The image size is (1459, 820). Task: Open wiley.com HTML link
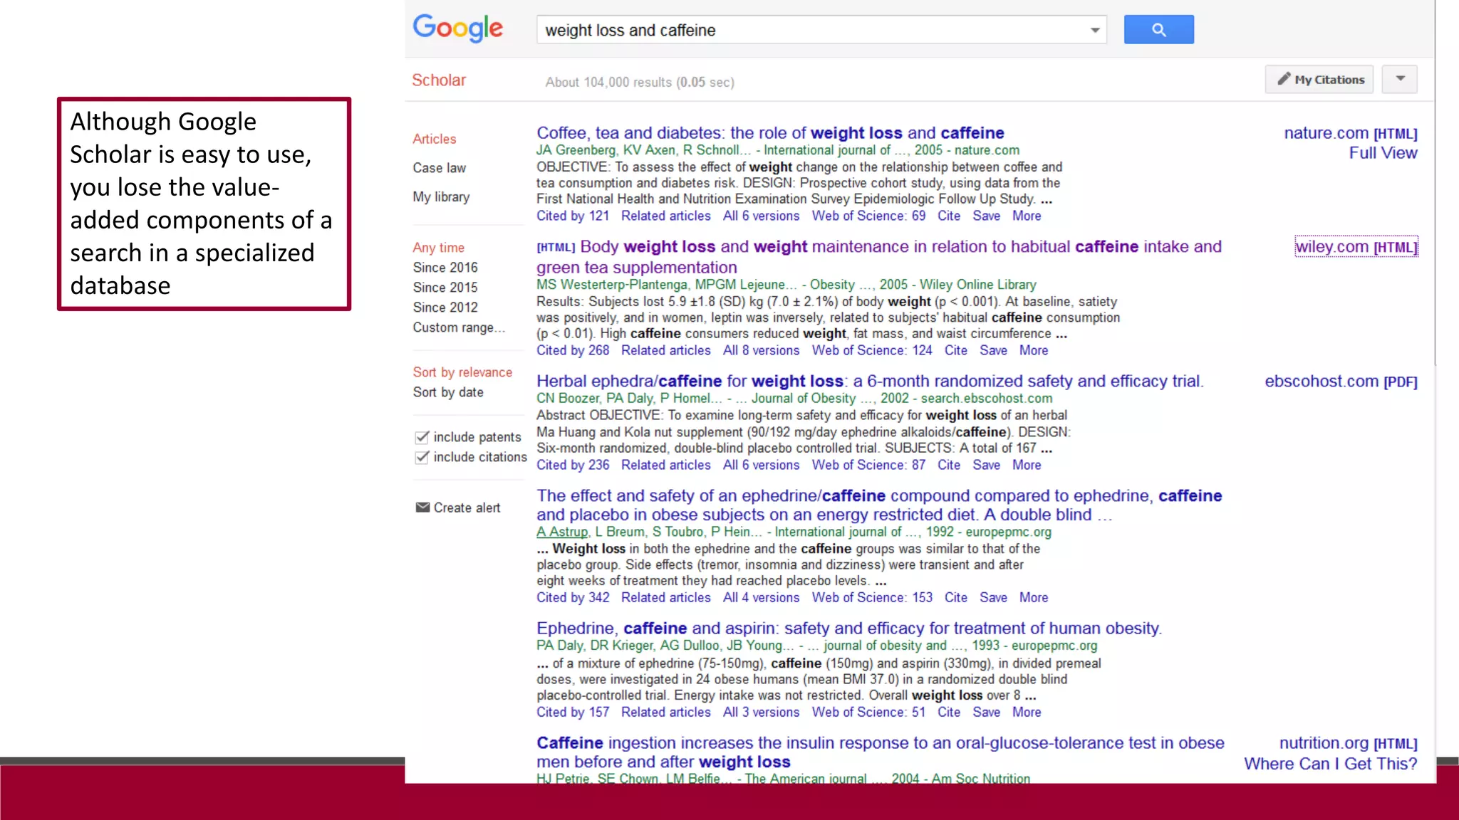pos(1356,247)
